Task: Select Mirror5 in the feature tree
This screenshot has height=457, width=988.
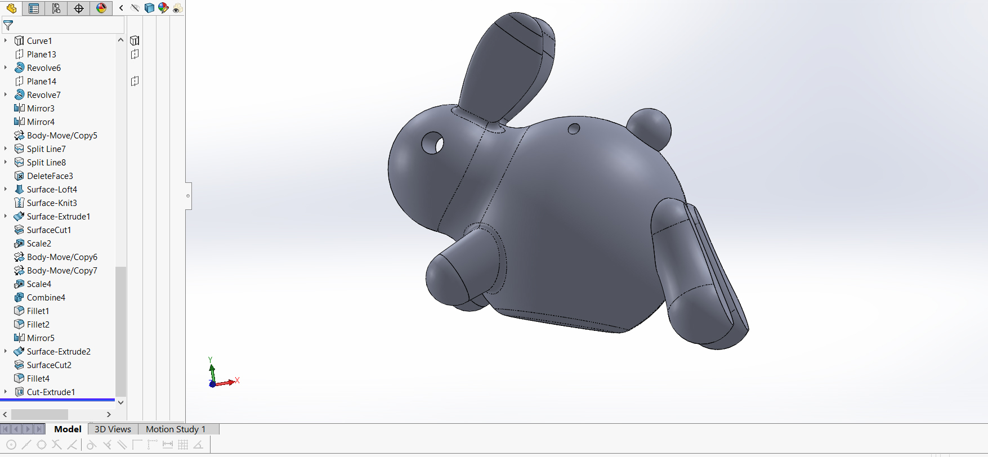Action: point(41,338)
